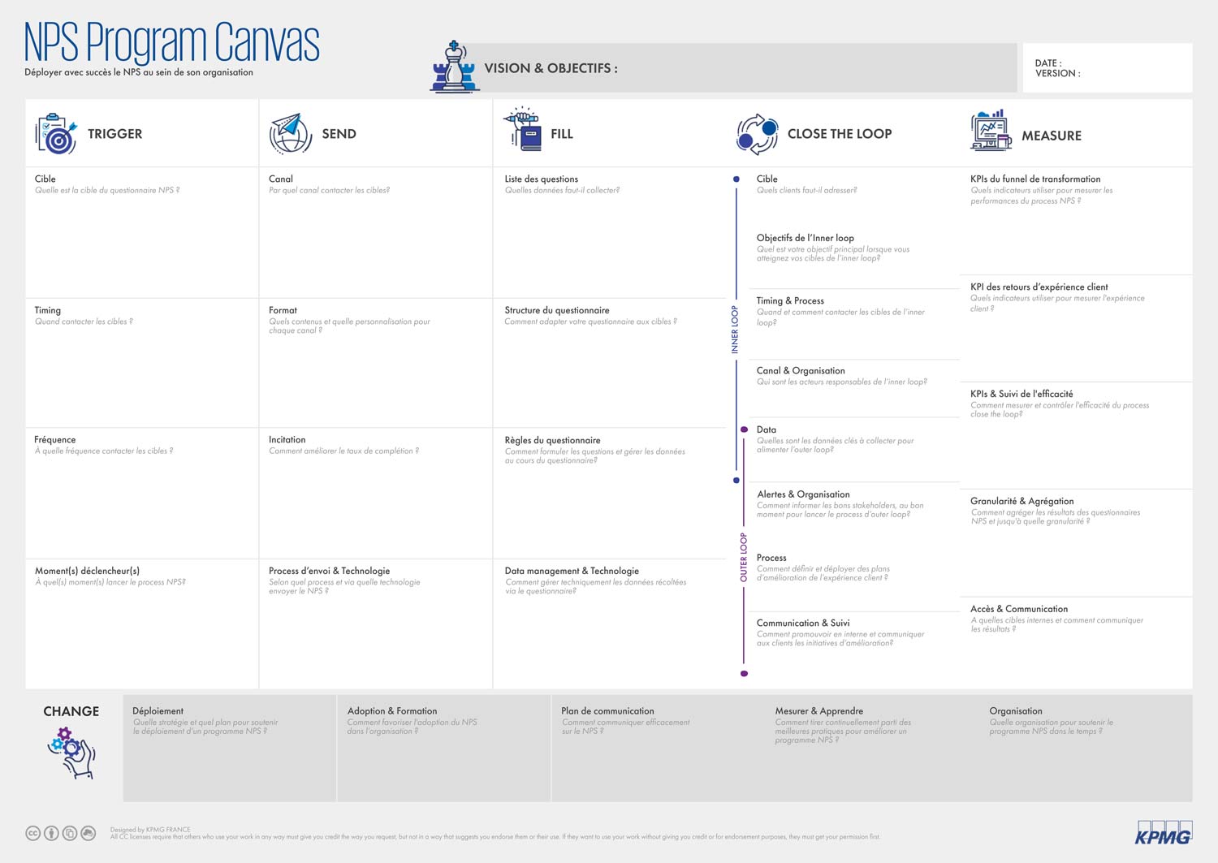Click the KPIs du funnel de transformation heading
Viewport: 1218px width, 863px height.
tap(1035, 179)
